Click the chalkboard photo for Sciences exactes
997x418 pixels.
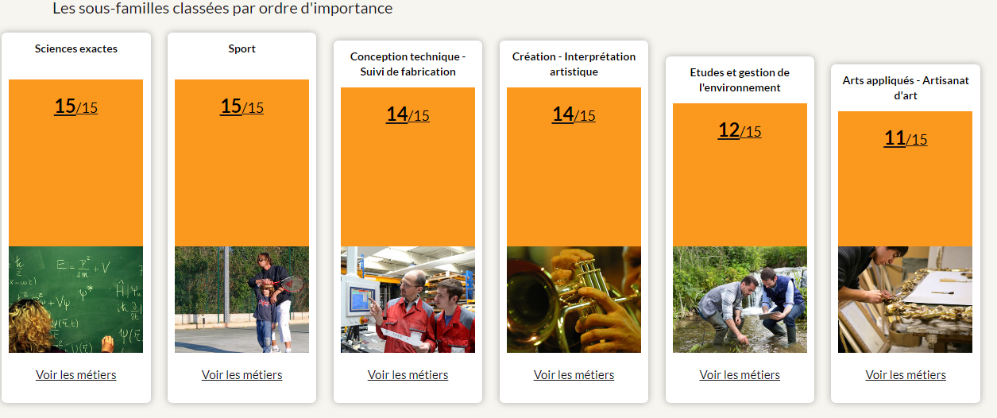(x=75, y=300)
